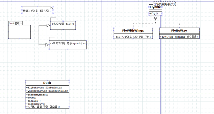Click the '+QuackBehavior quackBehavior' attribute
The width and height of the screenshot is (214, 114).
tap(47, 91)
